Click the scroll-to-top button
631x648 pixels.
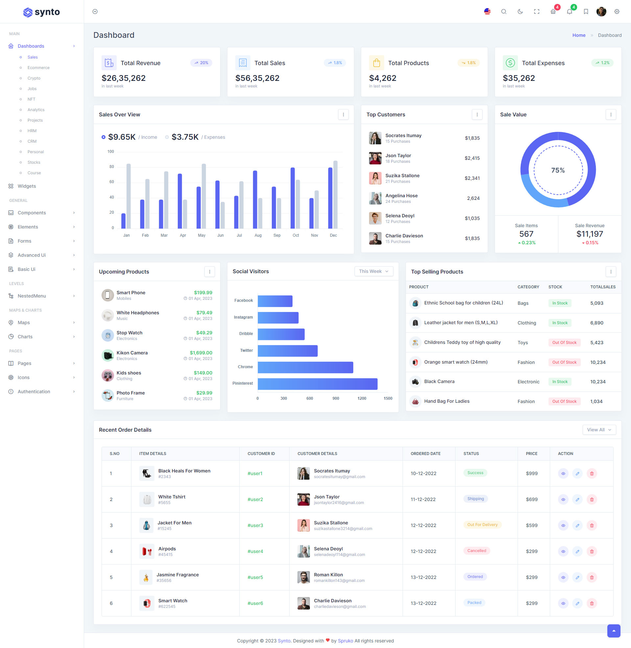pos(614,631)
